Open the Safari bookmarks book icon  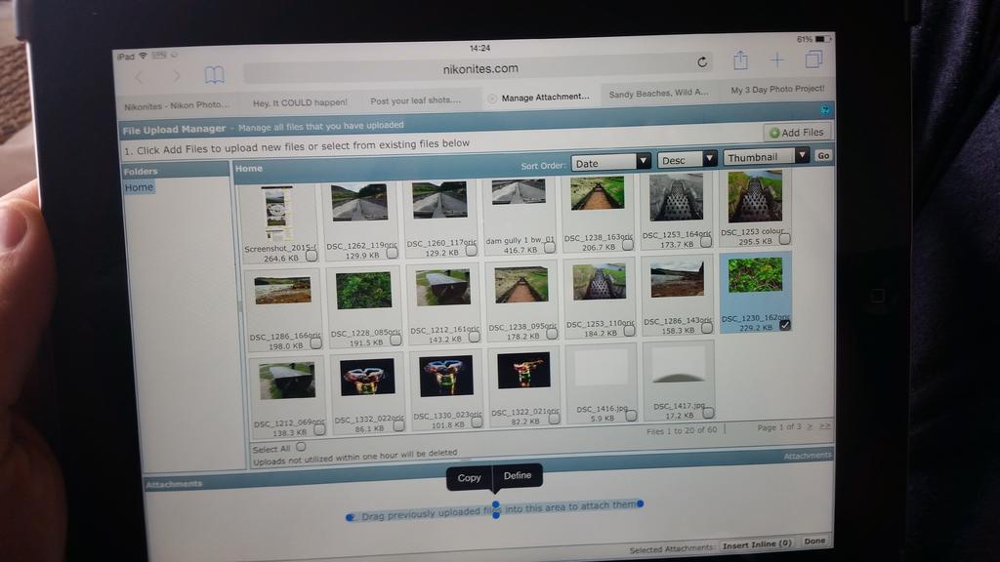point(214,75)
